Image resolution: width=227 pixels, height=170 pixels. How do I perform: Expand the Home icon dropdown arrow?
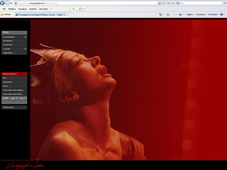click(164, 14)
